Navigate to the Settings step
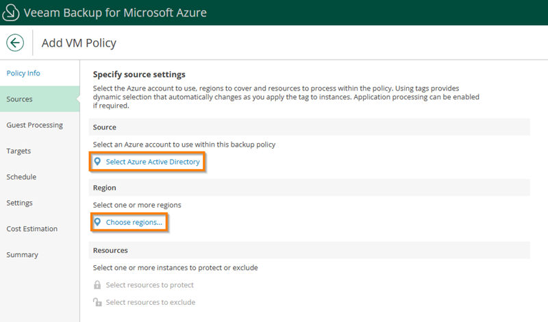The width and height of the screenshot is (548, 322). tap(20, 203)
